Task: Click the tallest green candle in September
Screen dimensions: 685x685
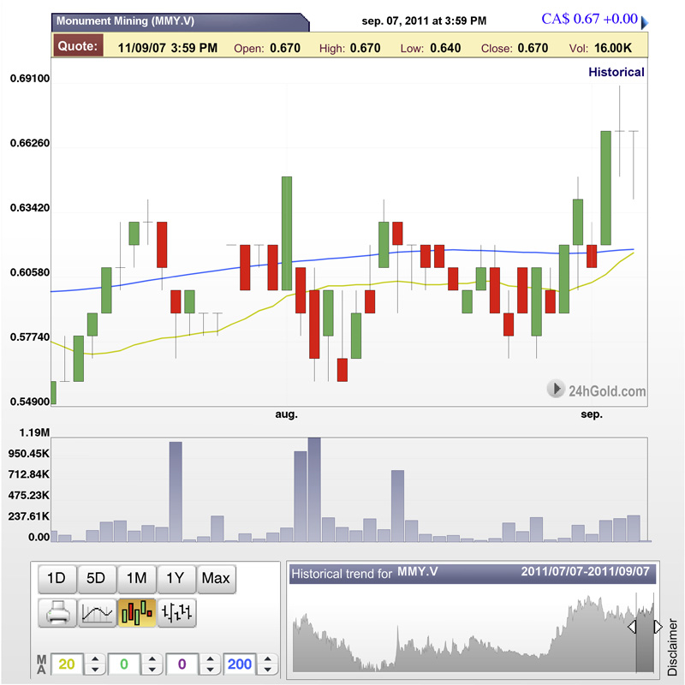Action: [605, 188]
